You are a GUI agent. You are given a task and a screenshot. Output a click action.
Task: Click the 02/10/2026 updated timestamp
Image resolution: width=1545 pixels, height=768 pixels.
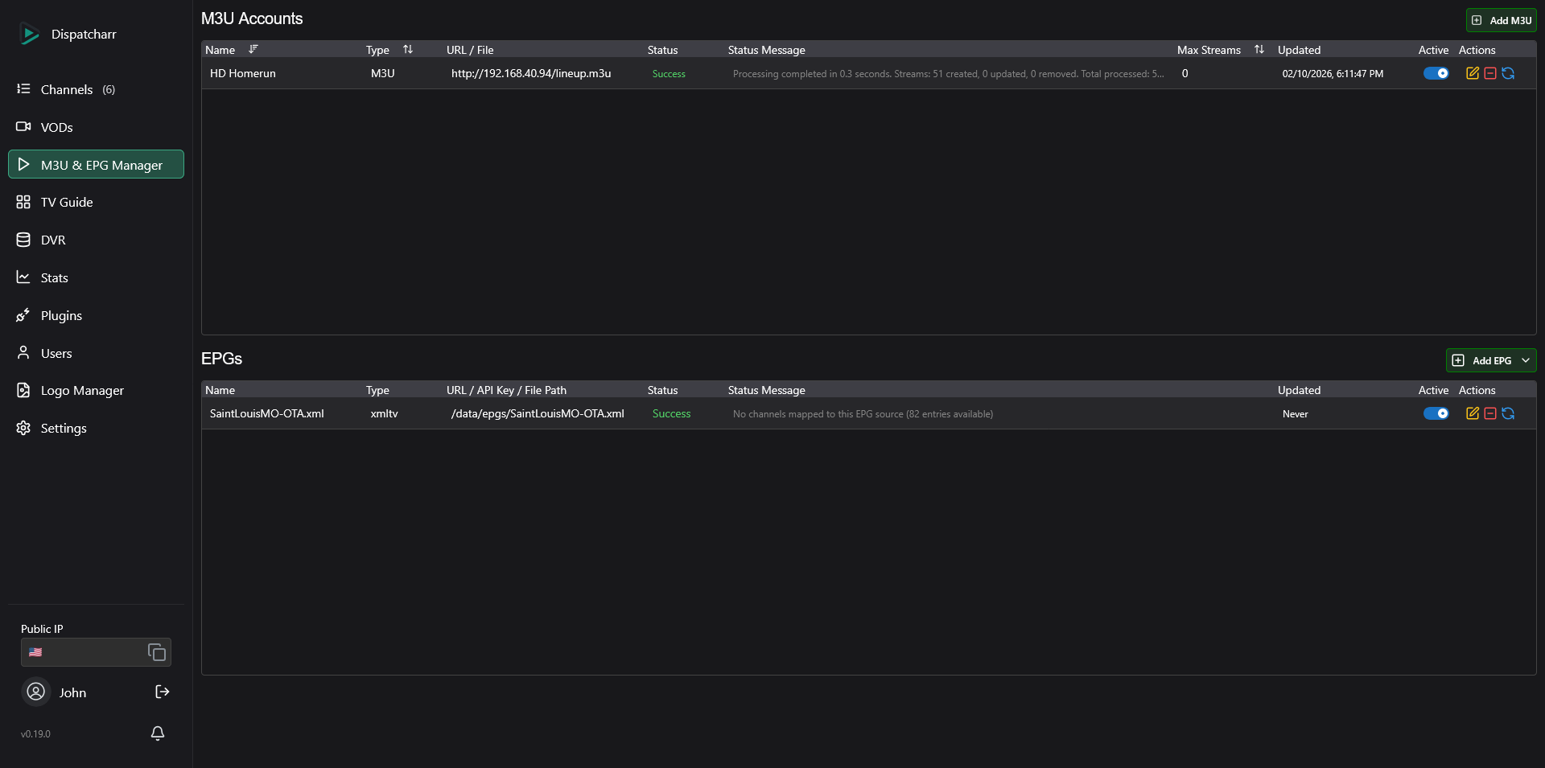(1333, 73)
